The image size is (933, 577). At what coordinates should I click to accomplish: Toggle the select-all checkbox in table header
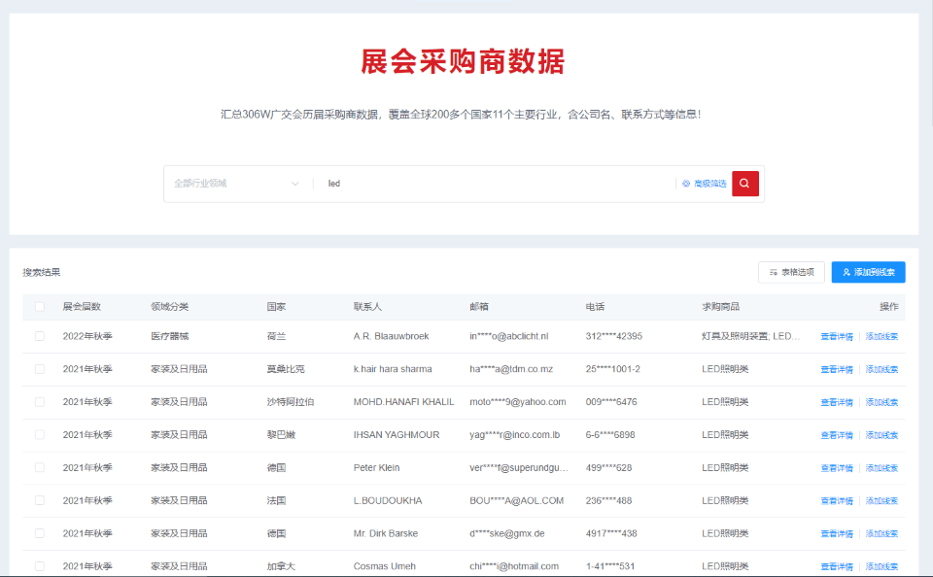40,307
